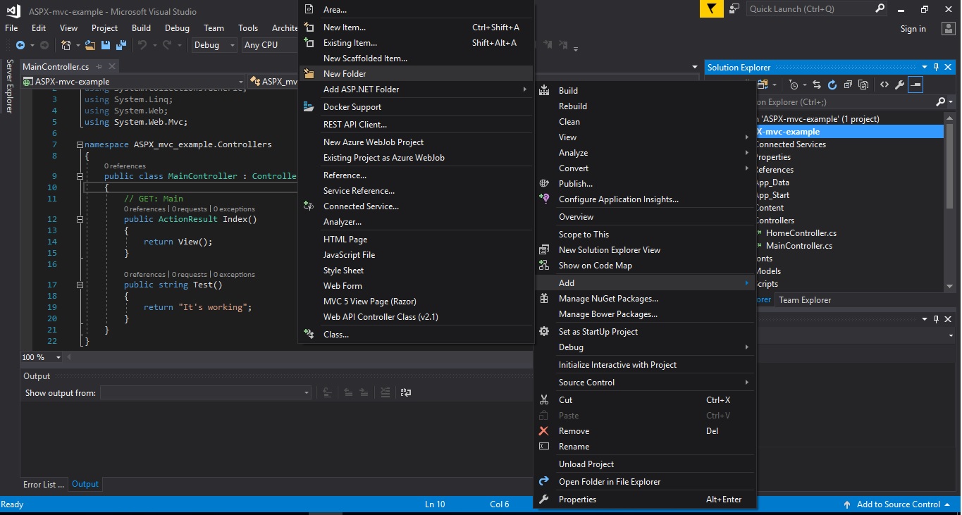Click Sign in link

tap(913, 29)
